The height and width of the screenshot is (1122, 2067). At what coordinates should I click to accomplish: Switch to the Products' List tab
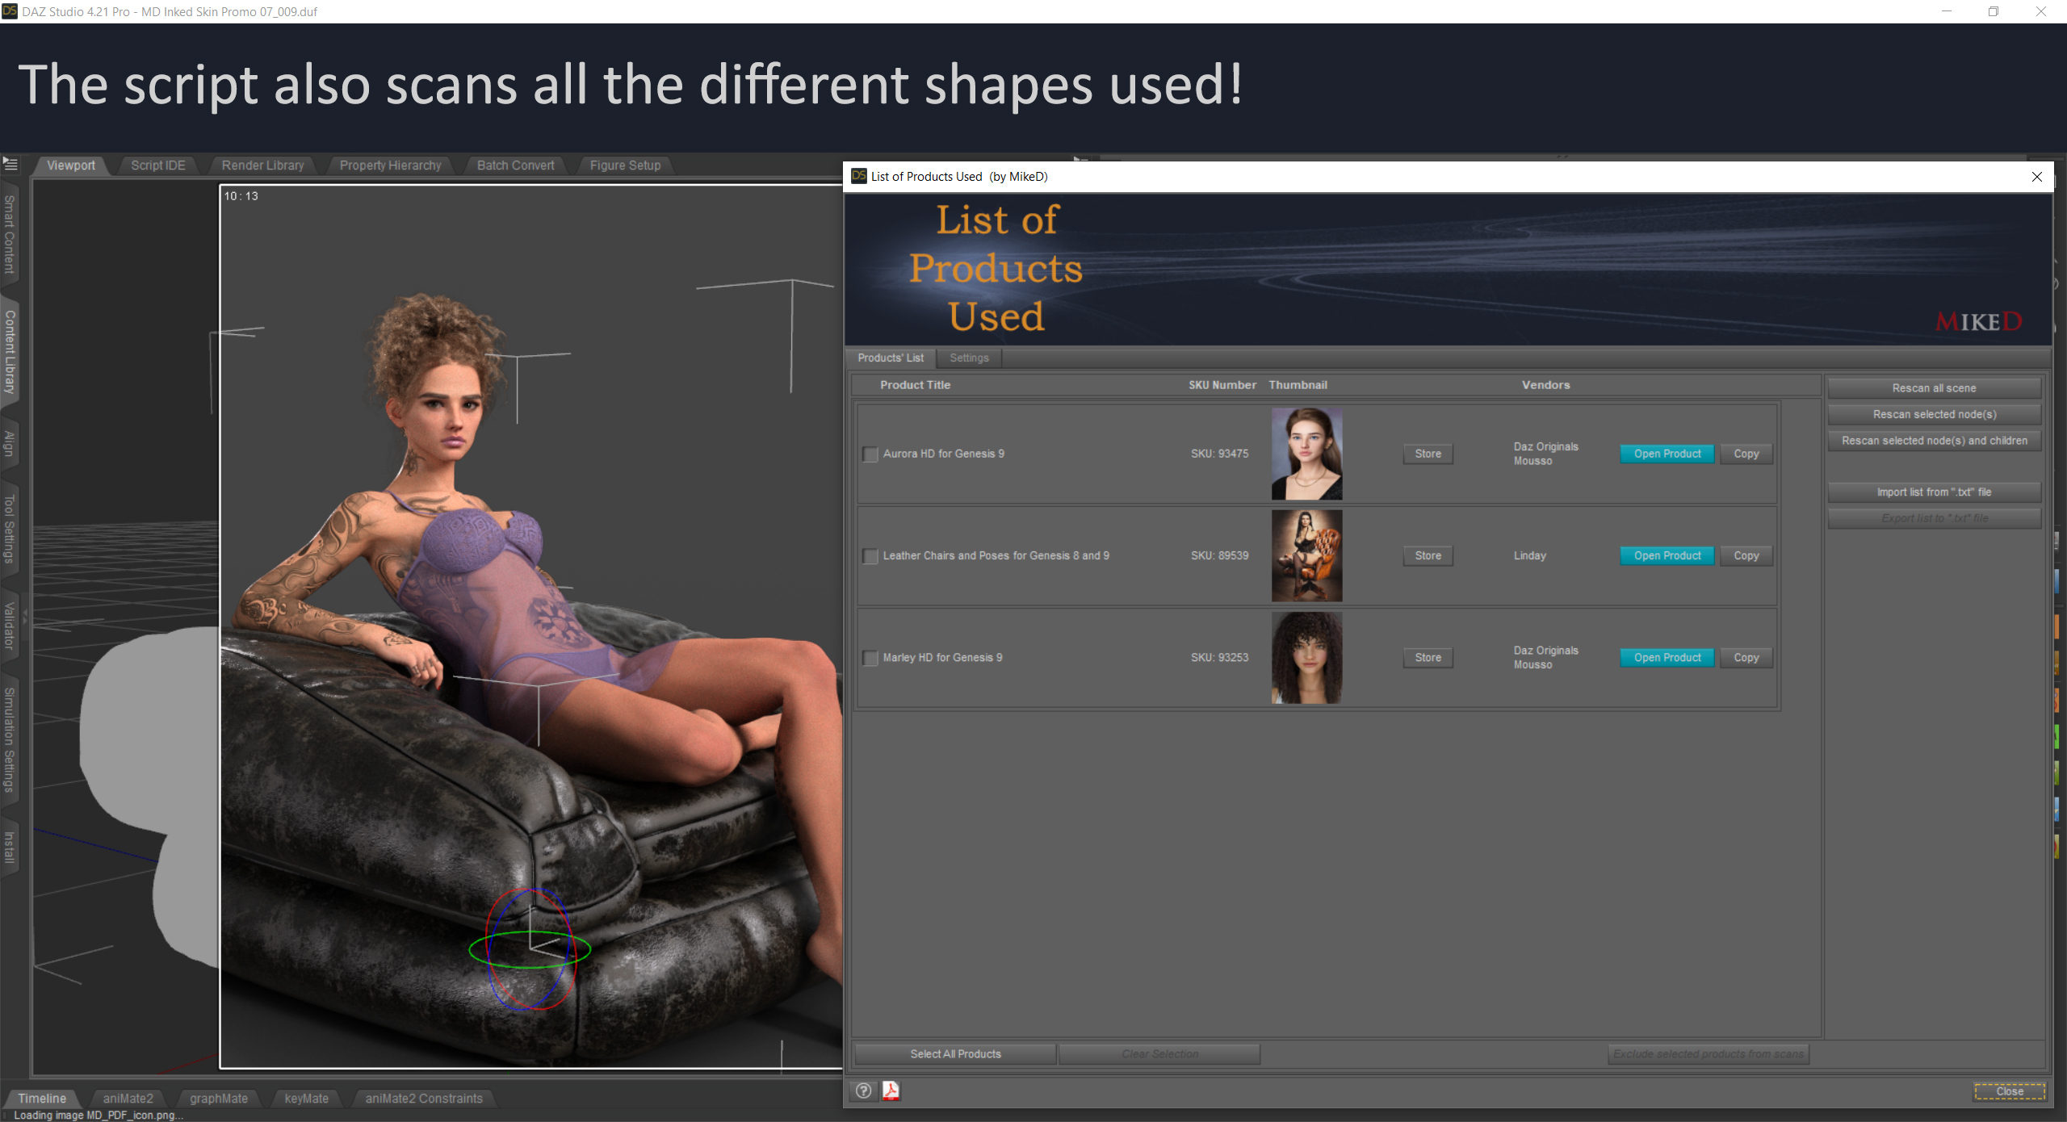[x=891, y=358]
